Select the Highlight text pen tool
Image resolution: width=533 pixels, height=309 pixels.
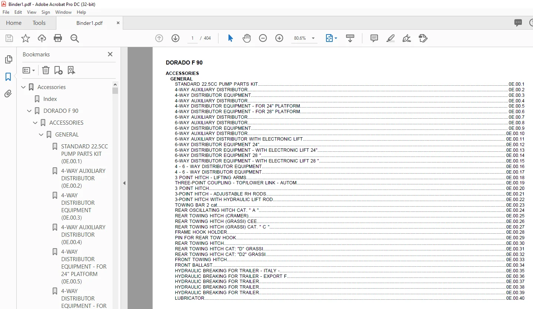click(x=390, y=38)
